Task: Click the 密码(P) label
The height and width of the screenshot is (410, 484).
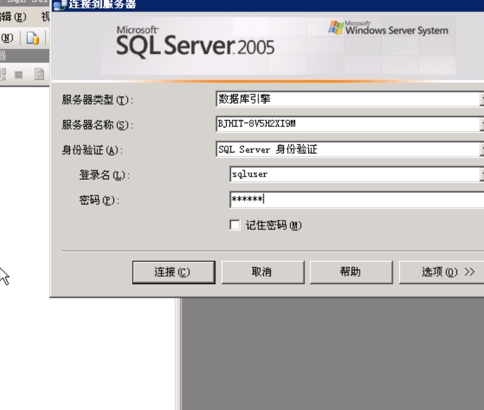Action: click(99, 200)
